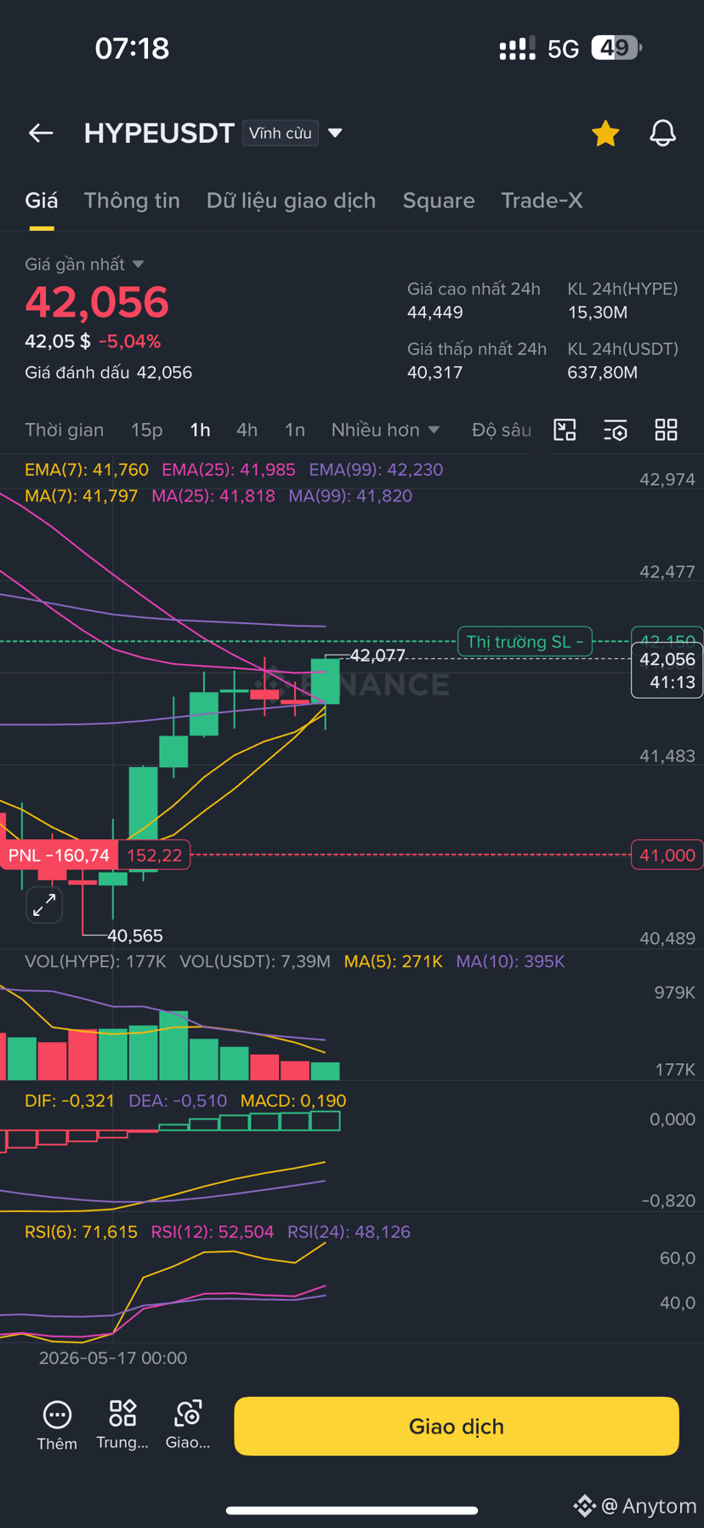
Task: Select the 15p timeframe
Action: [146, 430]
